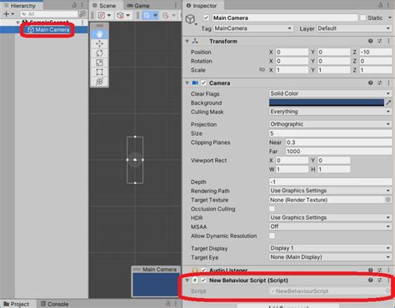This screenshot has height=308, width=395.
Task: Open the Hierarchy search by type icon
Action: [82, 14]
